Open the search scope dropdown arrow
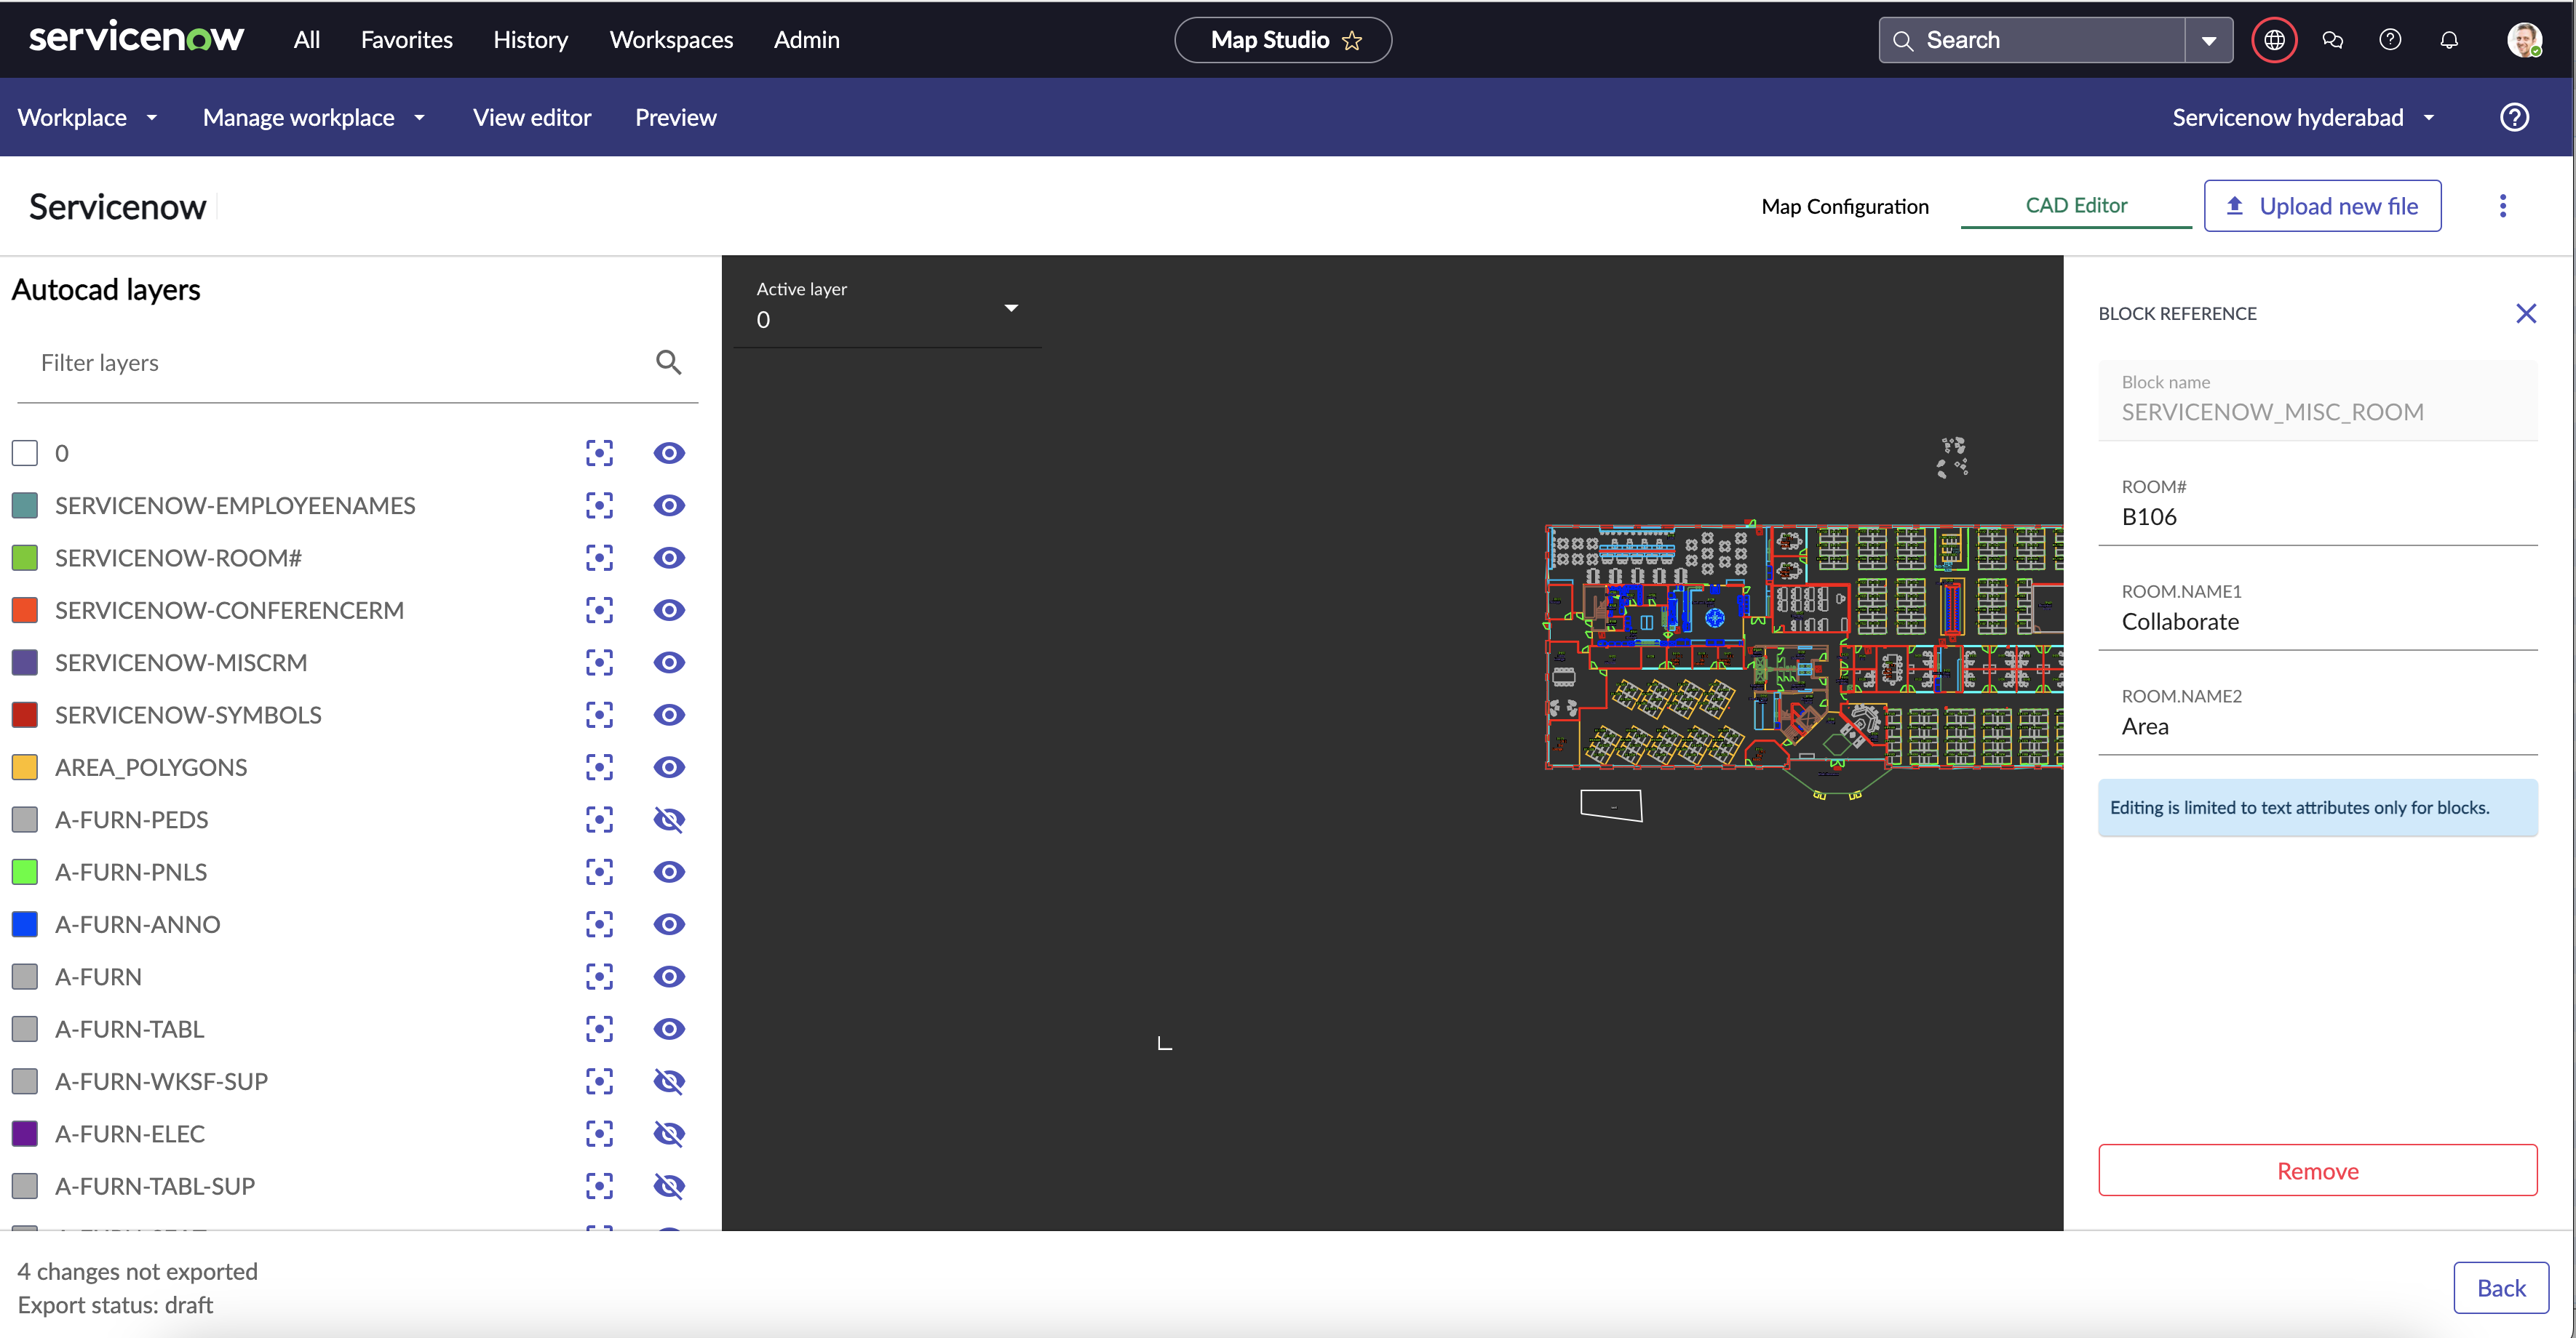2576x1338 pixels. click(2209, 40)
